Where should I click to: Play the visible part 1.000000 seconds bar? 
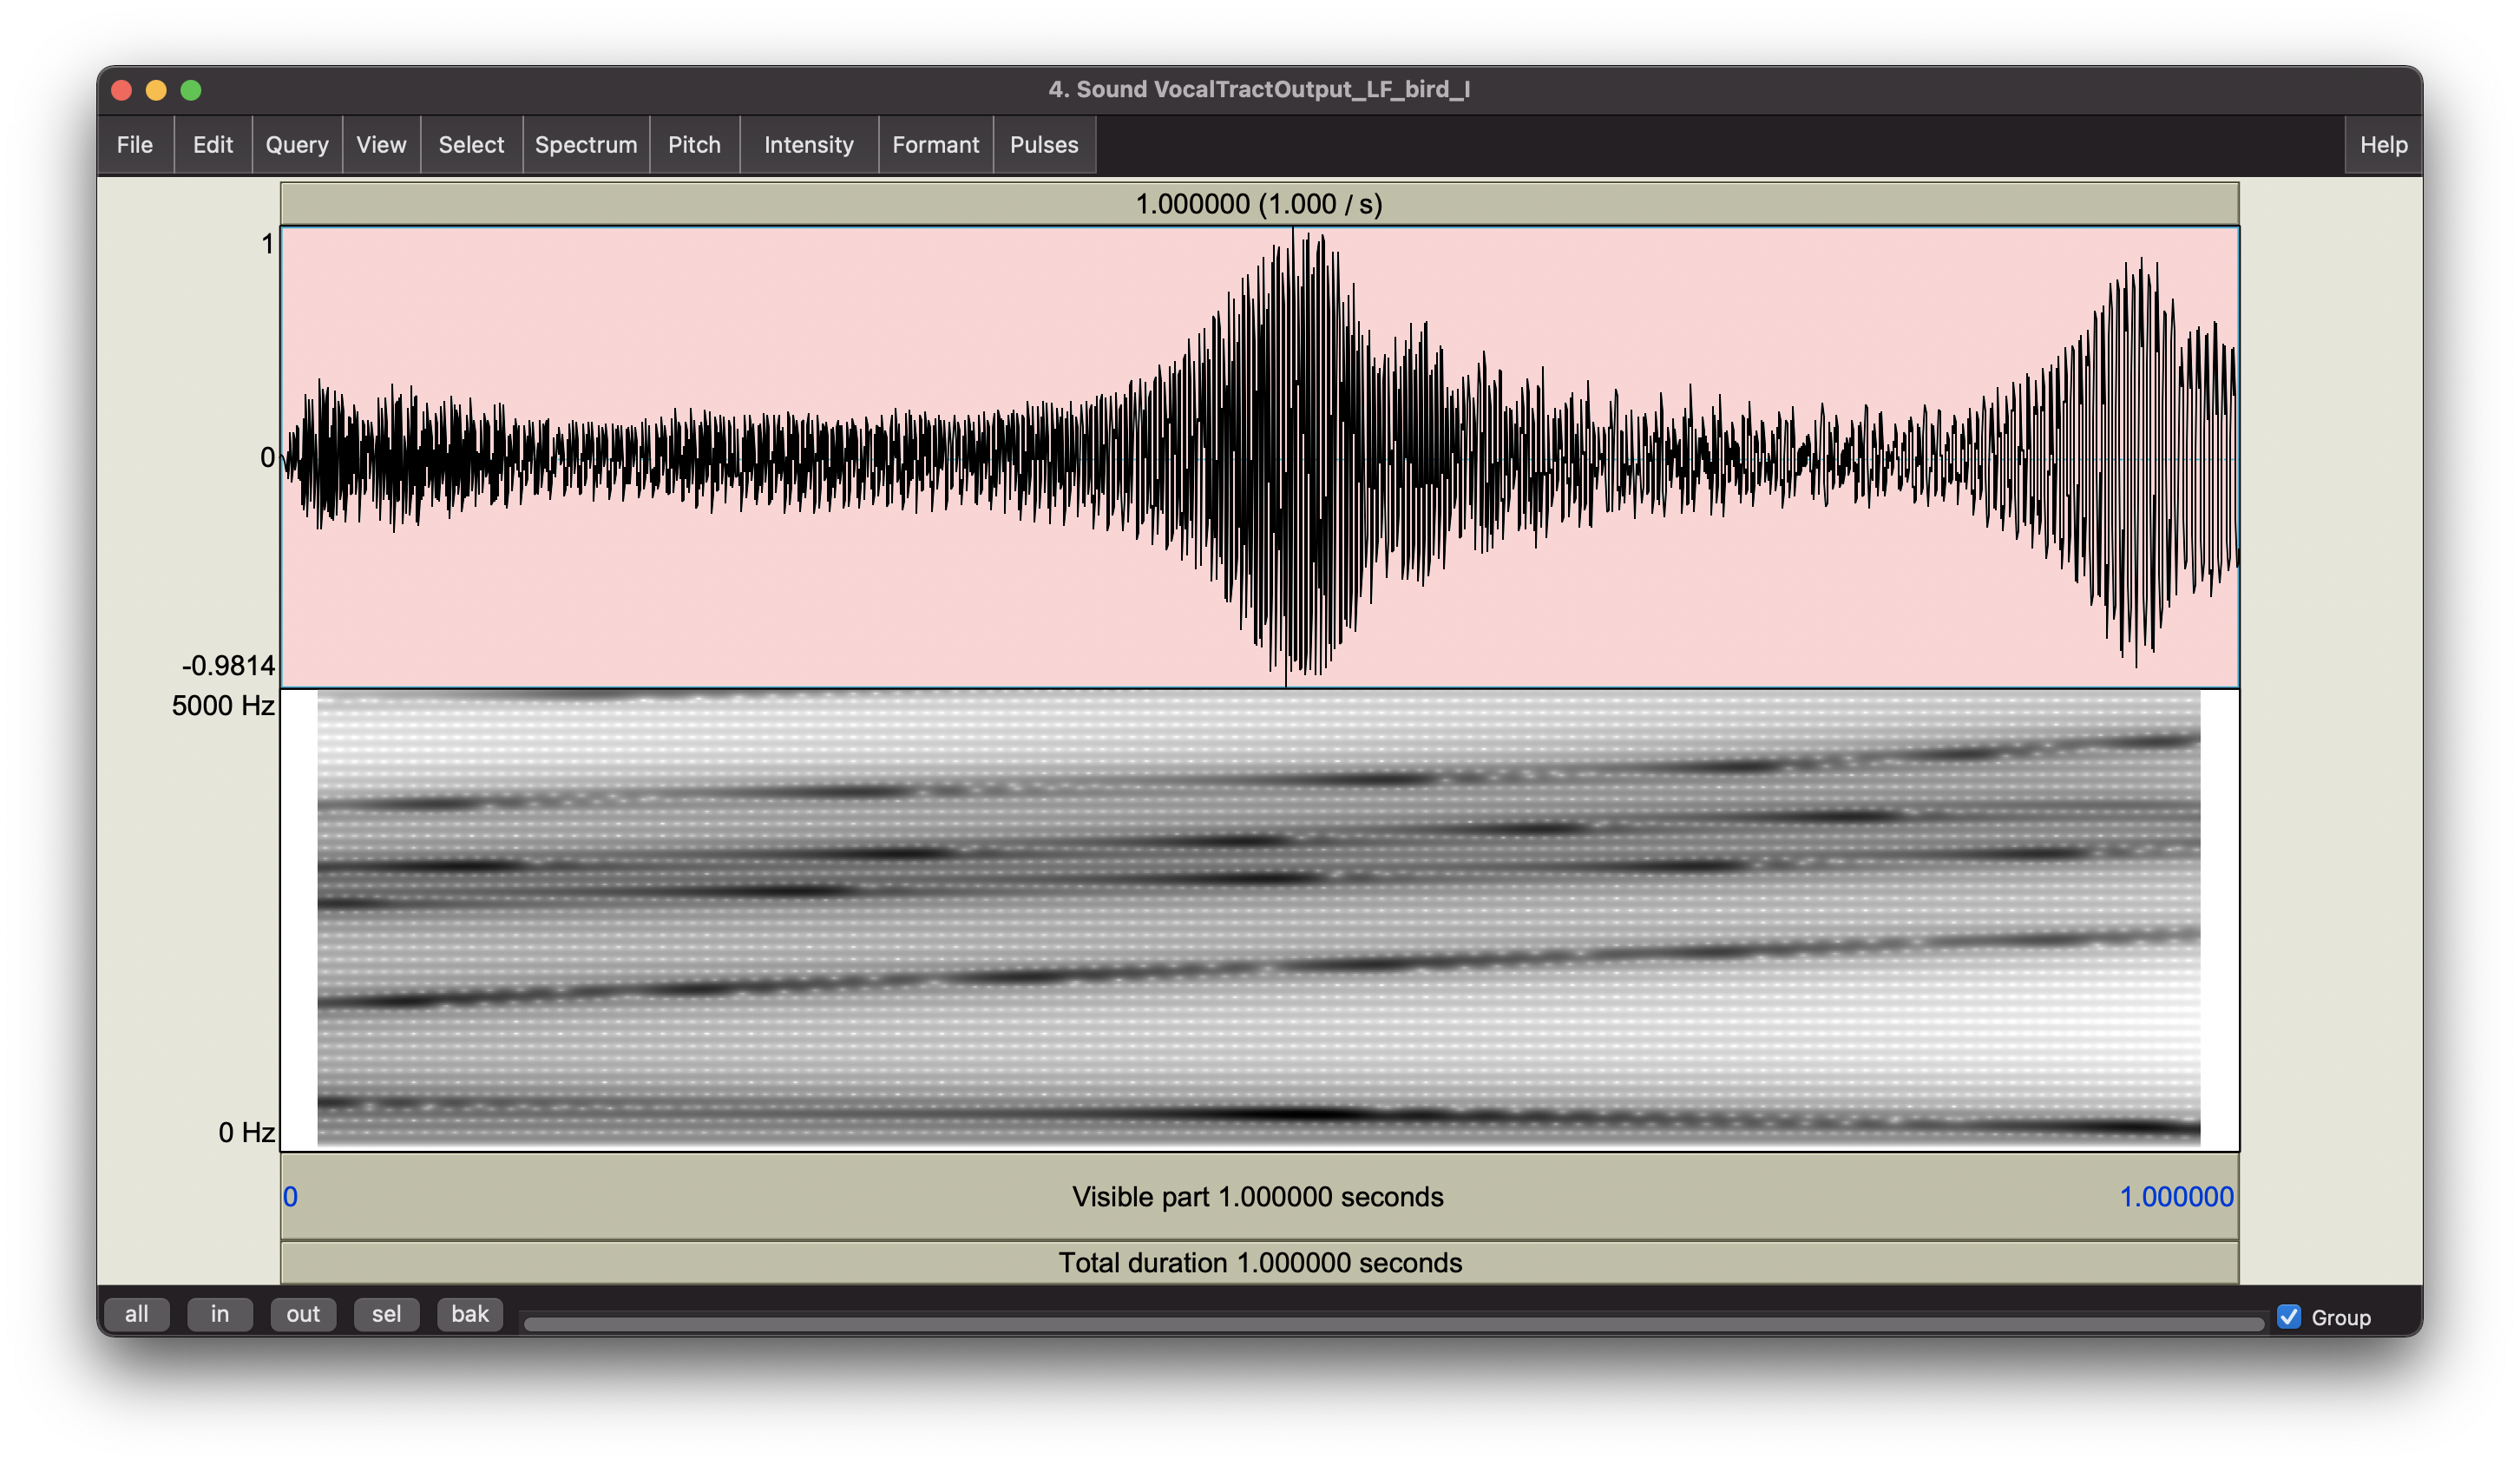click(1258, 1197)
